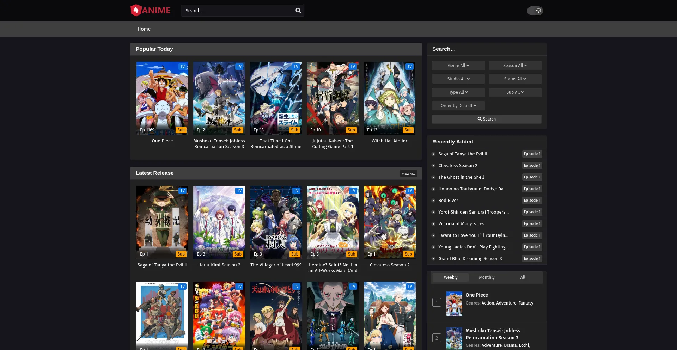677x350 pixels.
Task: Open the Heroine? Saint? All-Works Maid poster
Action: (x=333, y=222)
